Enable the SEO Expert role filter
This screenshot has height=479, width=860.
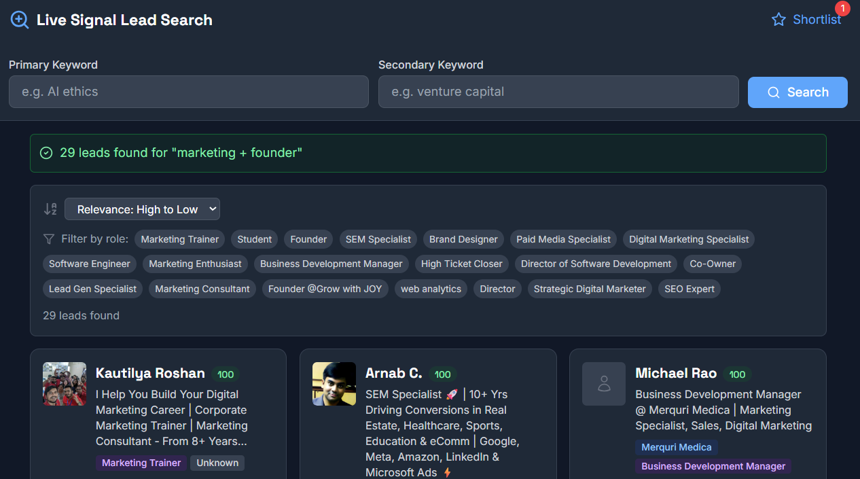point(689,289)
